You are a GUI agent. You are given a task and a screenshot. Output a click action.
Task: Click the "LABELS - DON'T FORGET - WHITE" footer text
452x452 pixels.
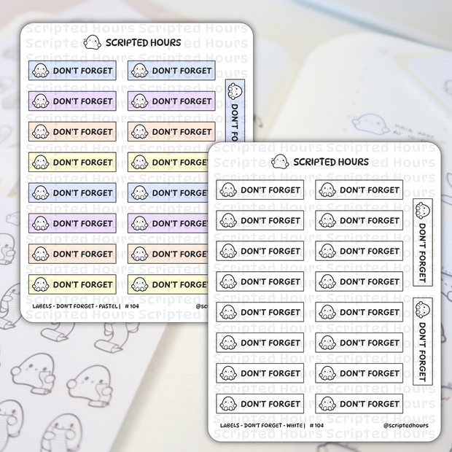pos(261,426)
